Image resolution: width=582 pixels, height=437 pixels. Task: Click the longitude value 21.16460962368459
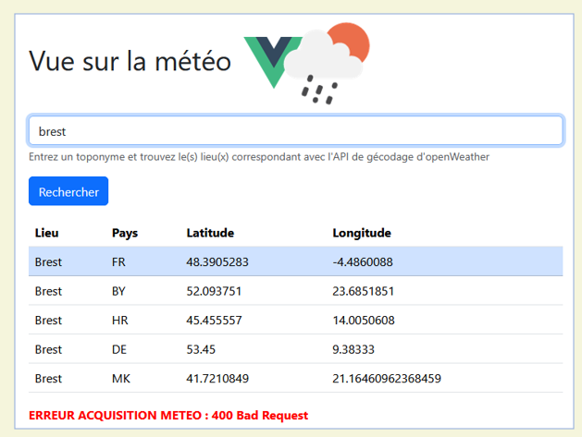(x=387, y=379)
